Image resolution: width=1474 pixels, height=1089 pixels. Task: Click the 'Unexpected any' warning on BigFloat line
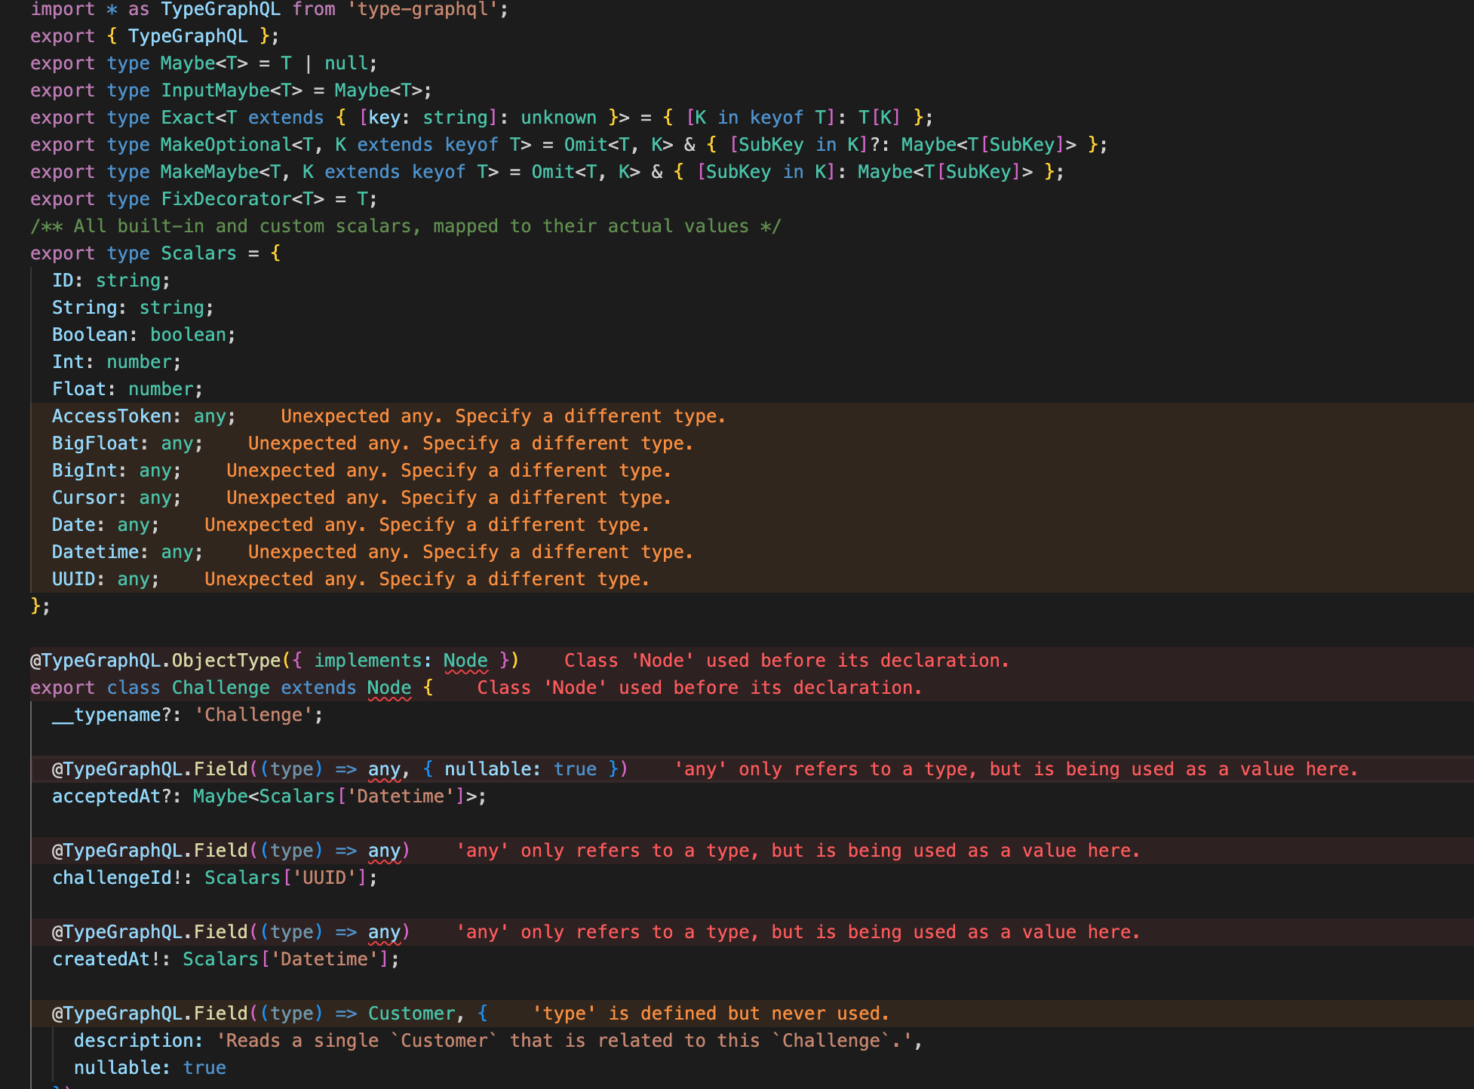coord(471,443)
